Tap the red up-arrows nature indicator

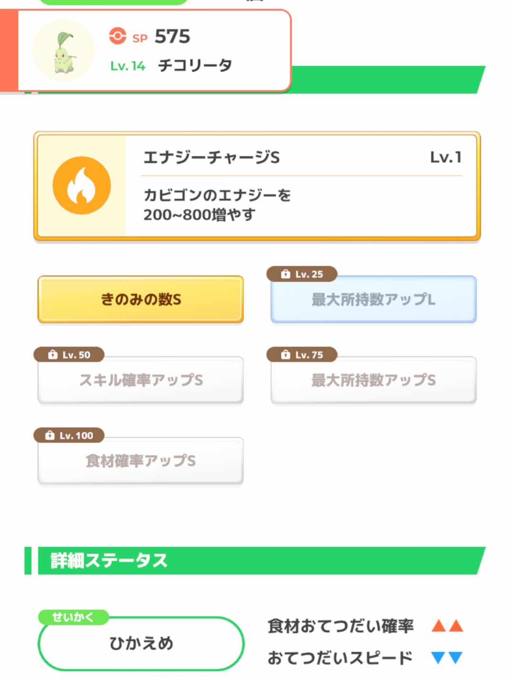447,626
